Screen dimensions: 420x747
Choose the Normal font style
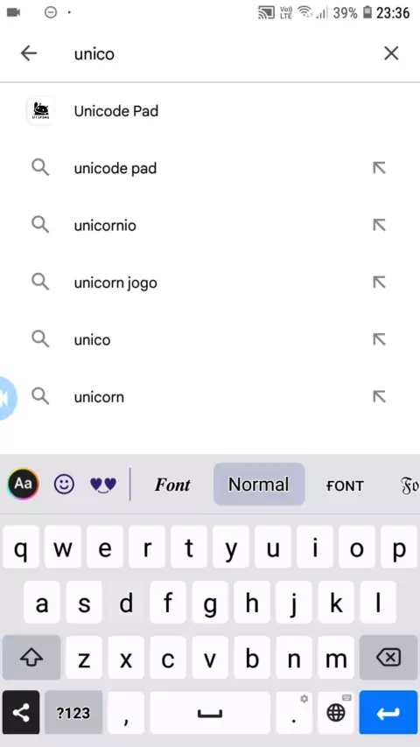[x=259, y=485]
